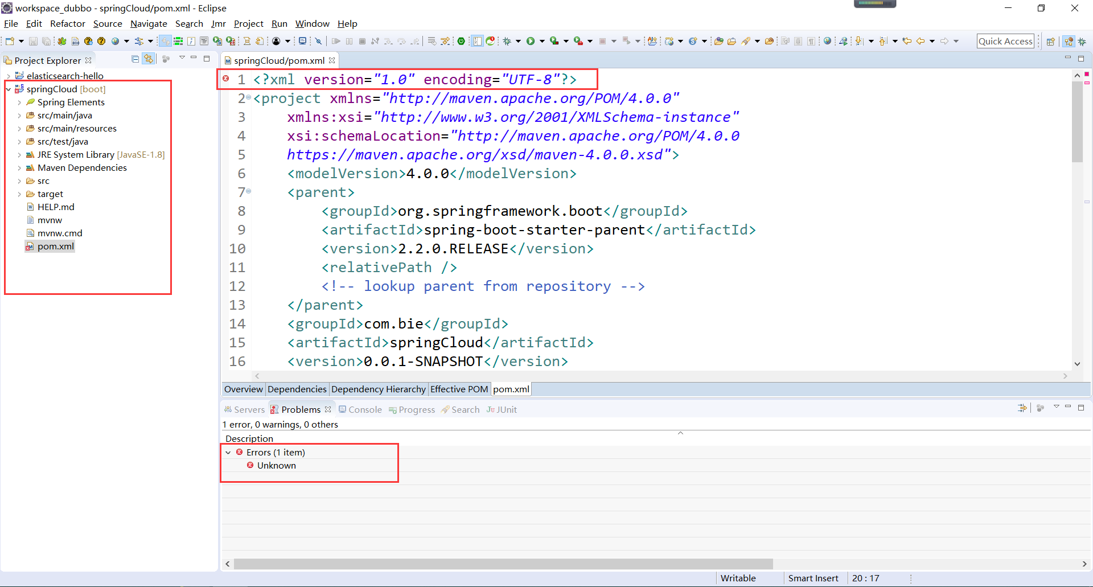Image resolution: width=1093 pixels, height=587 pixels.
Task: Open the Debug button dropdown arrow
Action: 518,41
